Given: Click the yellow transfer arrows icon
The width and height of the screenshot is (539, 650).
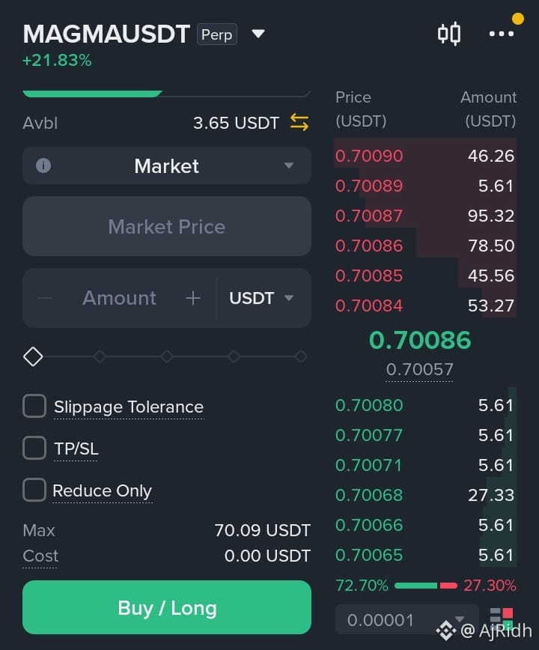Looking at the screenshot, I should [x=299, y=122].
